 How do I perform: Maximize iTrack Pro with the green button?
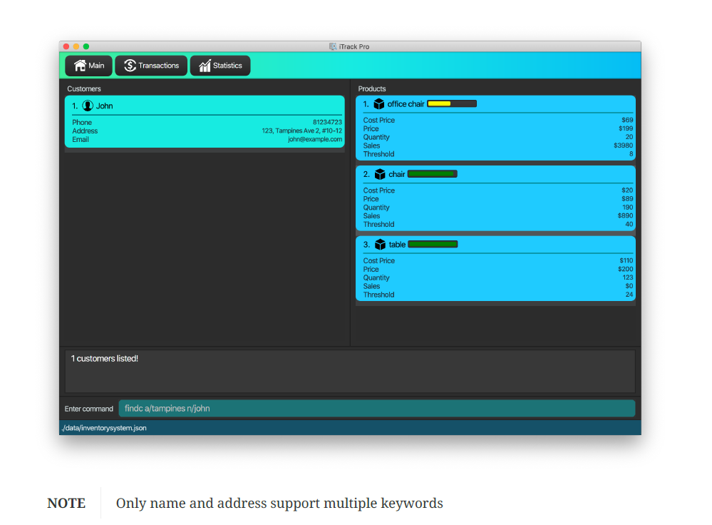(86, 46)
